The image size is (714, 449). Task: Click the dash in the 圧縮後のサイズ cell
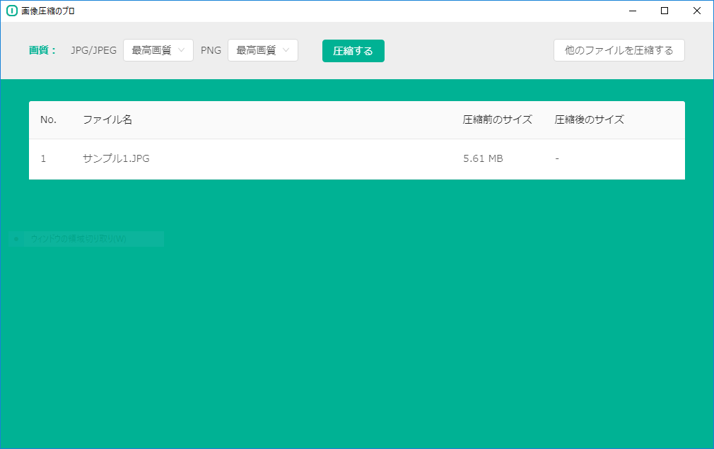point(557,158)
